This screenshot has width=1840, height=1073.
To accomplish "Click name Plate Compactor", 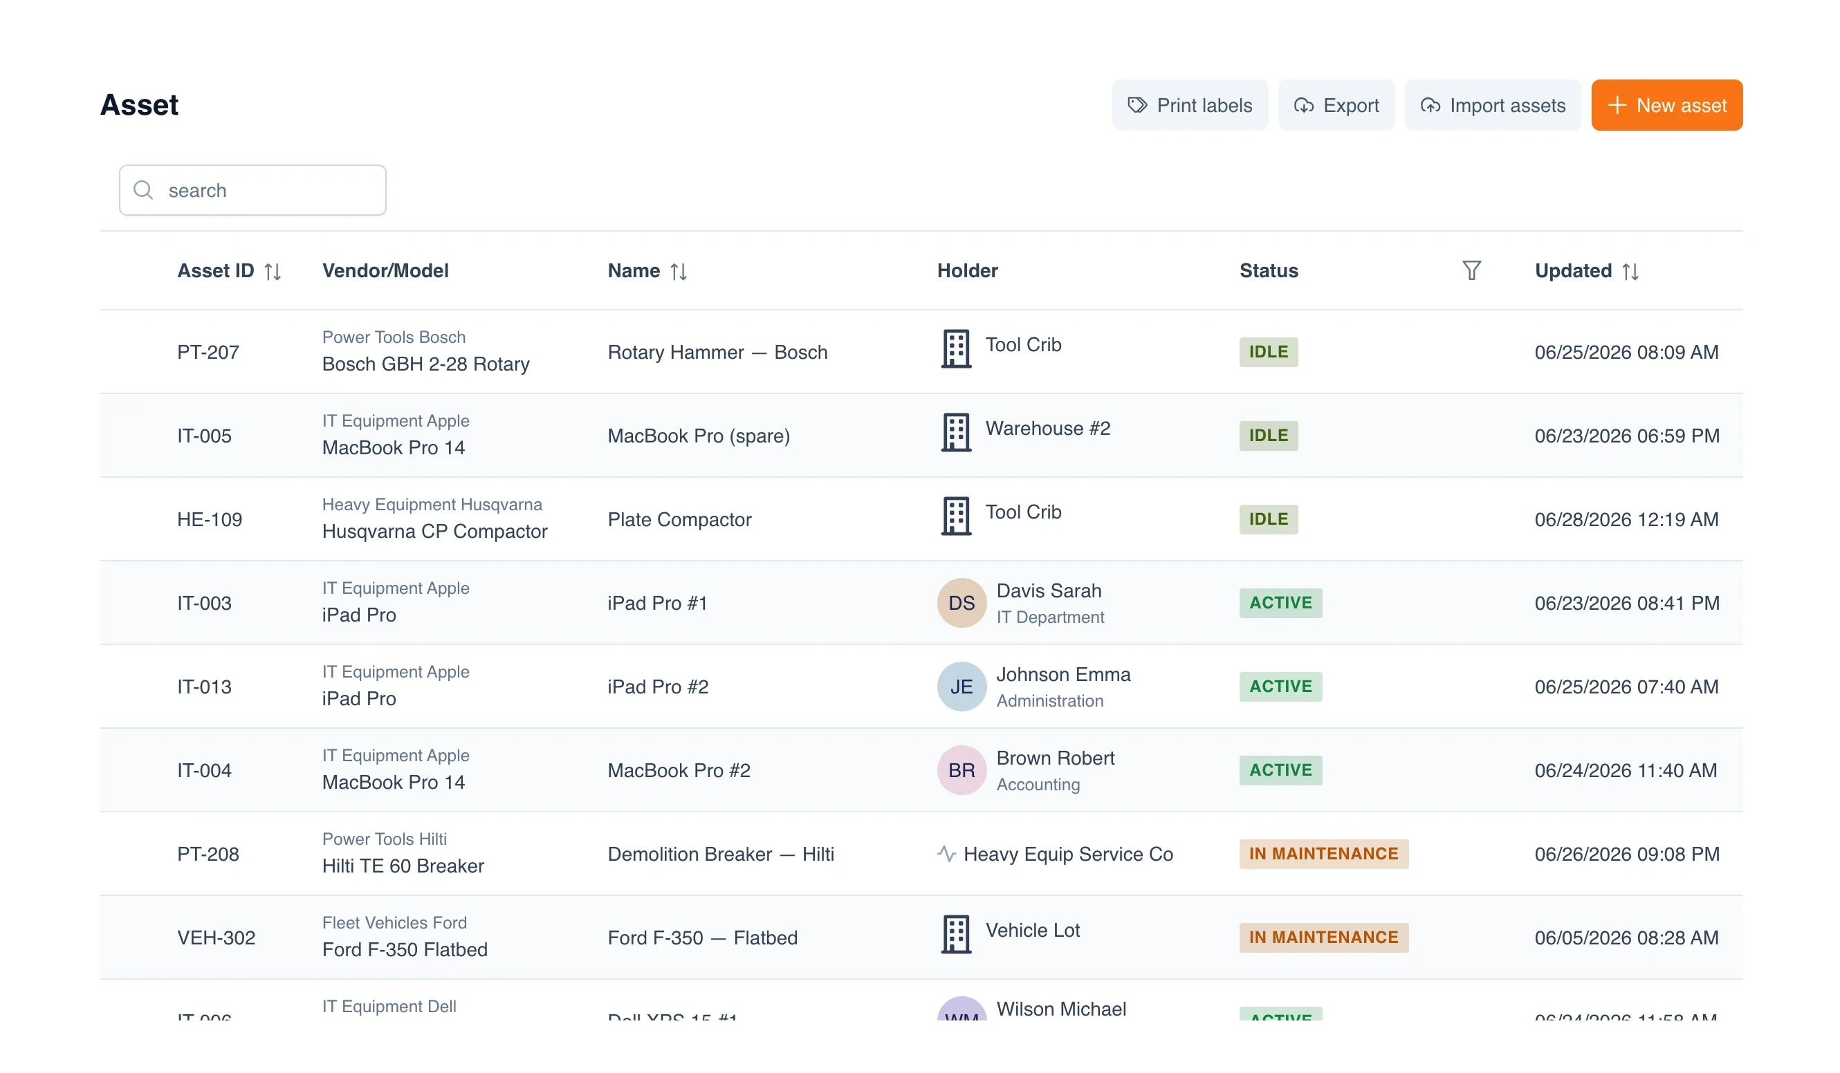I will click(x=679, y=519).
